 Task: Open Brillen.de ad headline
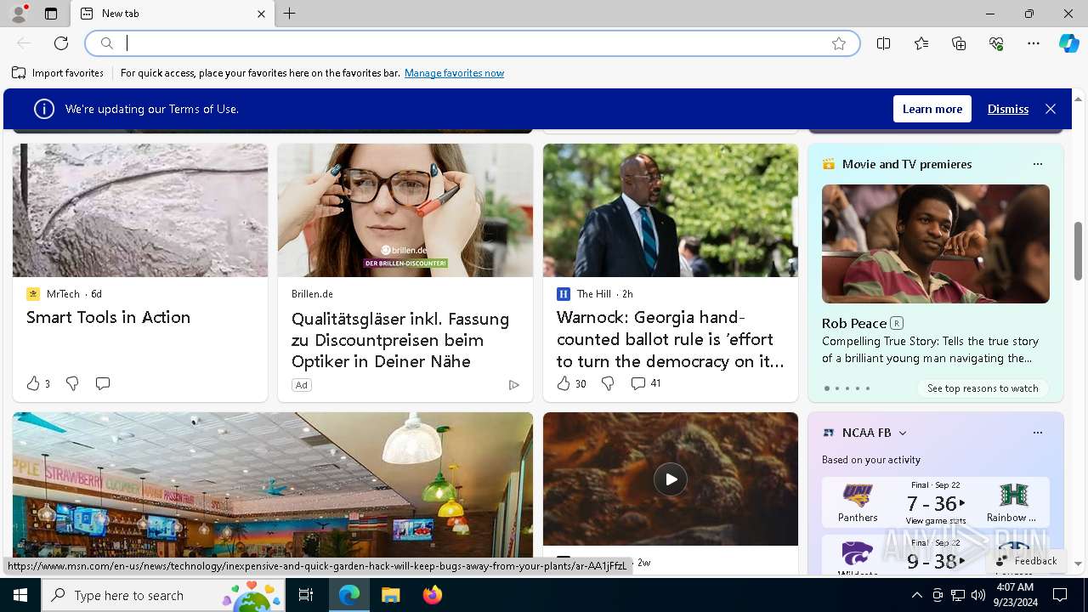(x=400, y=340)
